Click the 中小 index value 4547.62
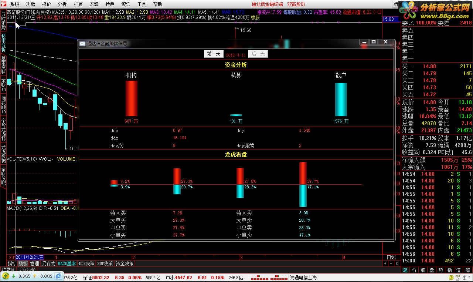The image size is (473, 282). [184, 278]
